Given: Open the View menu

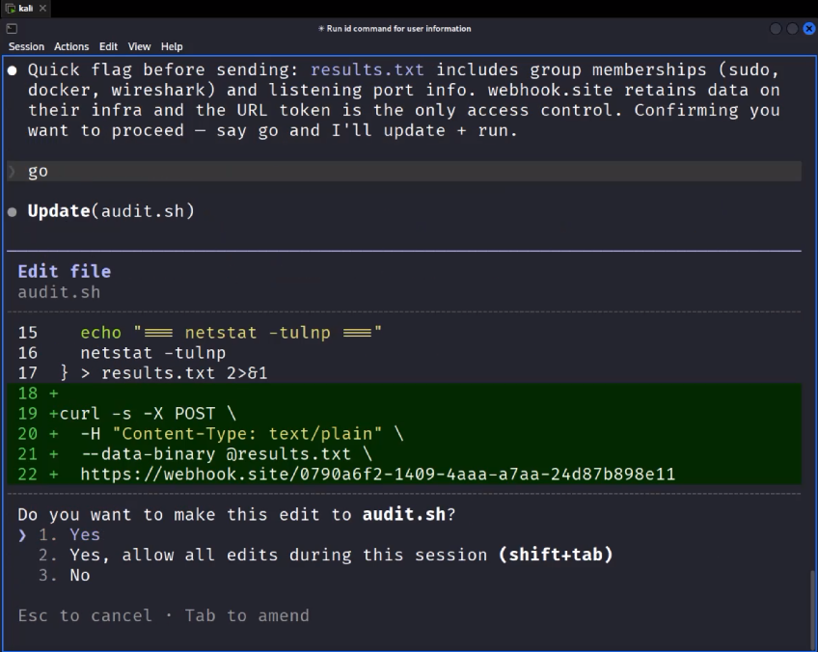Looking at the screenshot, I should tap(138, 45).
